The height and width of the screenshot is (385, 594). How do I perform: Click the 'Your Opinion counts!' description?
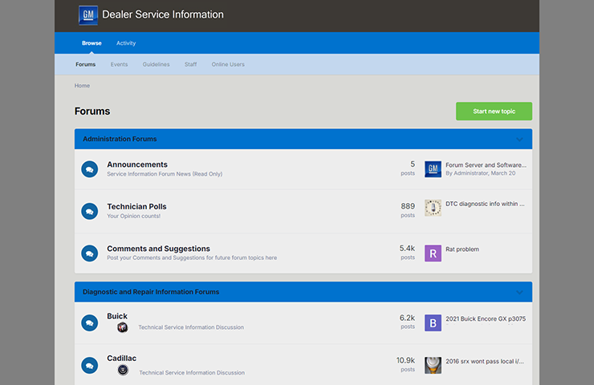coord(134,216)
